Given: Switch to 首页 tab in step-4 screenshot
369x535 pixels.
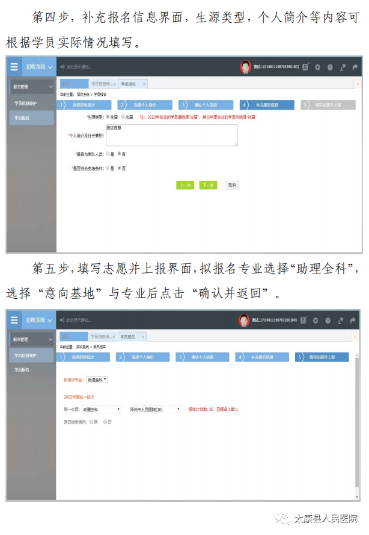Looking at the screenshot, I should tap(74, 84).
